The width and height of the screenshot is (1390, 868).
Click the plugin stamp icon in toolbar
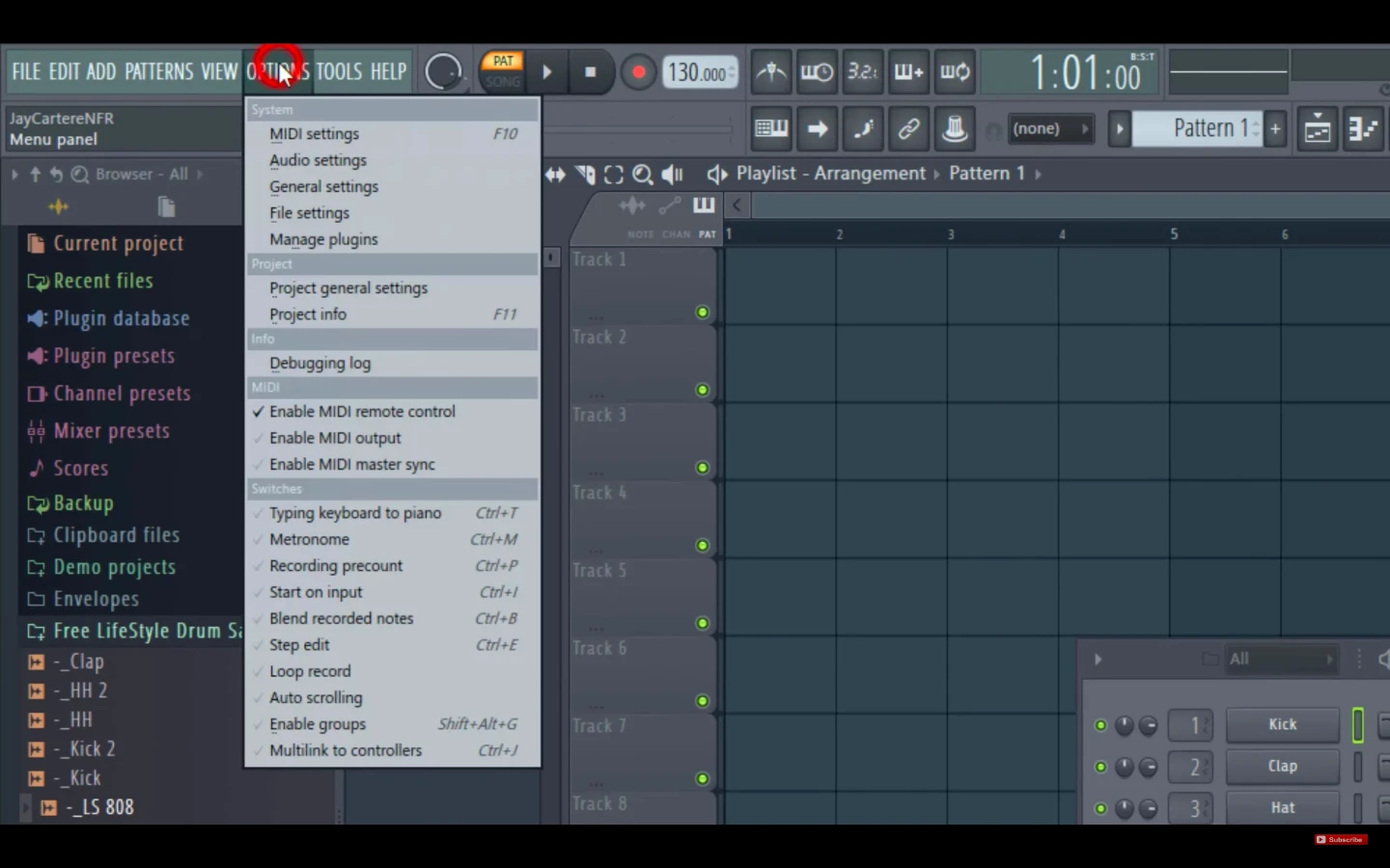pos(955,128)
